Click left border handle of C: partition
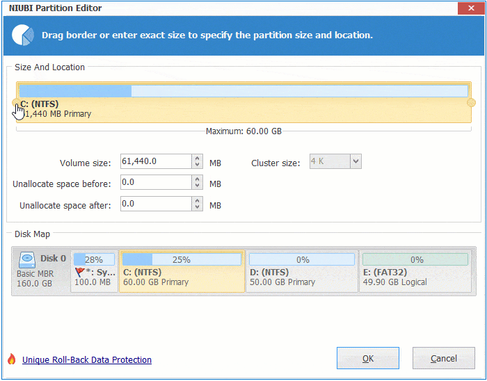487x381 pixels. tap(16, 103)
